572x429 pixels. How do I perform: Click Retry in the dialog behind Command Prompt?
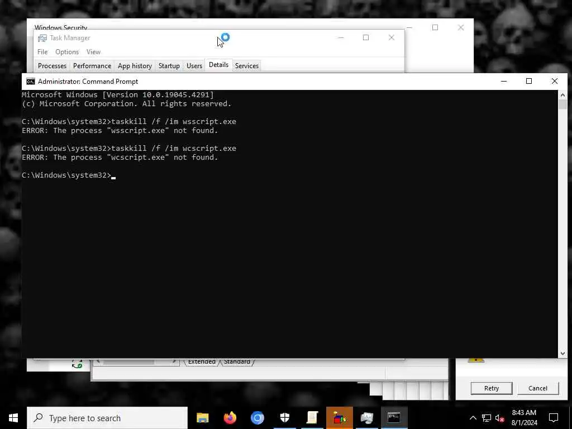pyautogui.click(x=492, y=388)
